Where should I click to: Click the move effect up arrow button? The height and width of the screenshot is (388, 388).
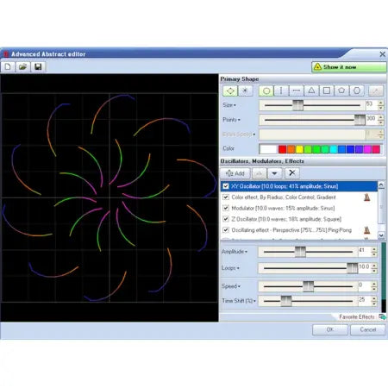pyautogui.click(x=259, y=173)
